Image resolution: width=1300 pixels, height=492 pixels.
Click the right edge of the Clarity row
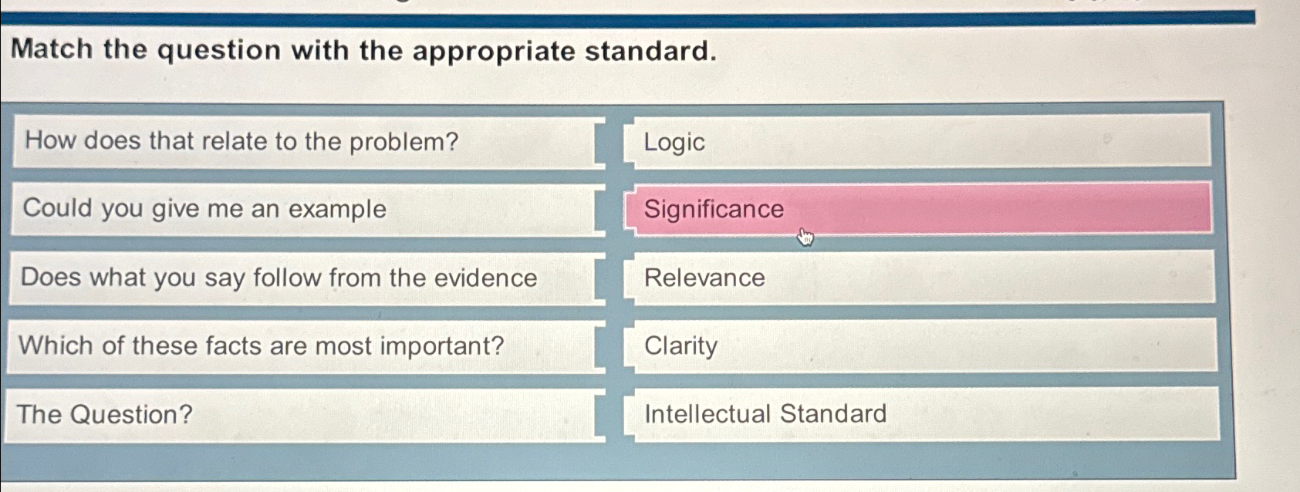tap(1204, 347)
